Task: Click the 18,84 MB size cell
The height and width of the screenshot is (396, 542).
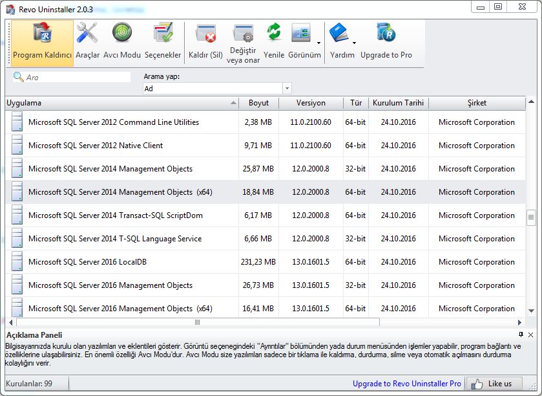Action: [x=258, y=192]
